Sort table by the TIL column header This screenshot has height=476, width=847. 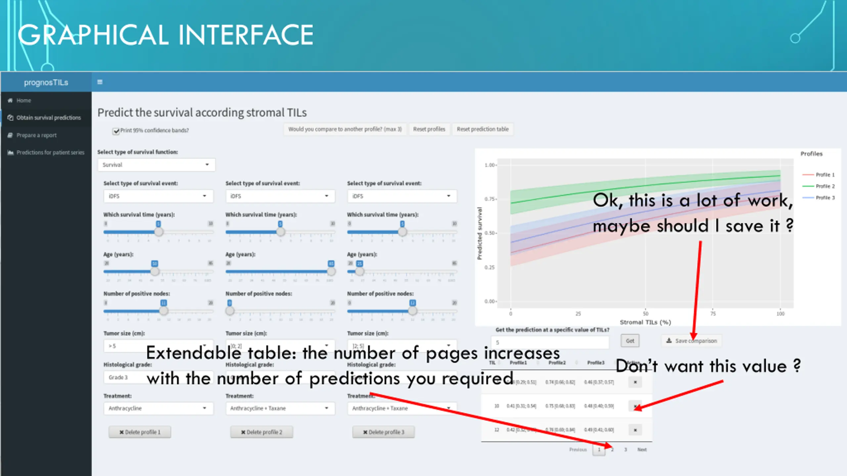pyautogui.click(x=492, y=363)
